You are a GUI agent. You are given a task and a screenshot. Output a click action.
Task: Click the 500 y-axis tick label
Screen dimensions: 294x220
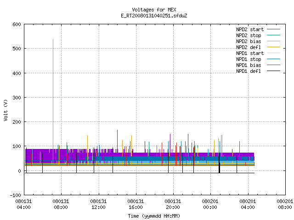coord(17,49)
